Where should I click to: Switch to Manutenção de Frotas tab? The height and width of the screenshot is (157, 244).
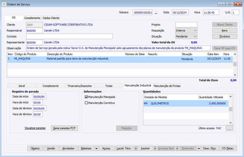[167, 86]
